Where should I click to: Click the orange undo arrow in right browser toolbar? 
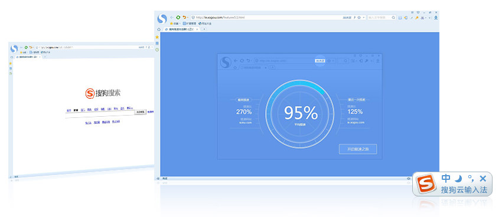(x=184, y=17)
